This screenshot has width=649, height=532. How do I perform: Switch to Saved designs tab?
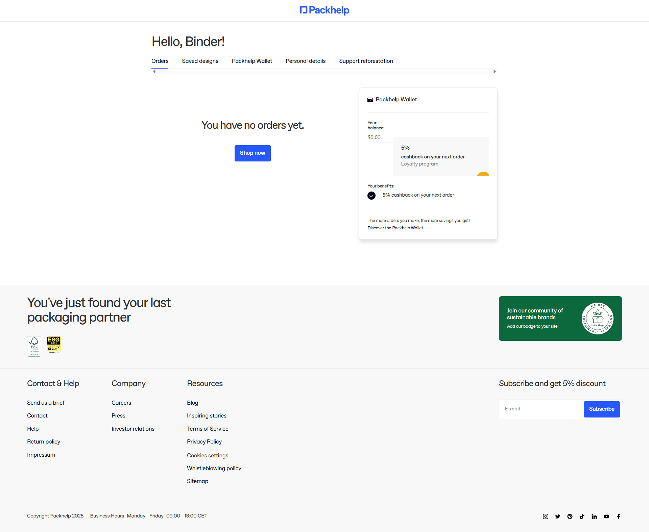pyautogui.click(x=200, y=61)
